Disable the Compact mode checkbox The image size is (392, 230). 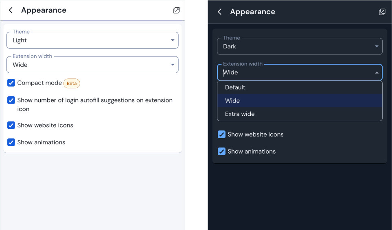11,83
